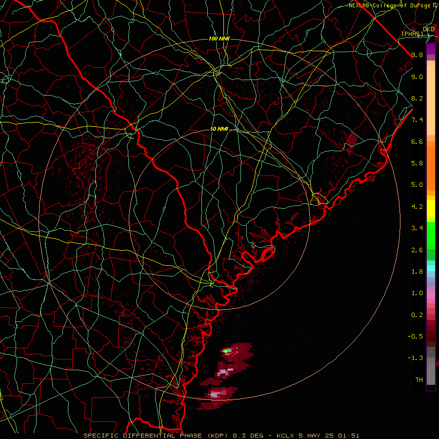Viewport: 439px width, 439px height.
Task: Click the KDP product caption at the bottom
Action: pyautogui.click(x=221, y=436)
